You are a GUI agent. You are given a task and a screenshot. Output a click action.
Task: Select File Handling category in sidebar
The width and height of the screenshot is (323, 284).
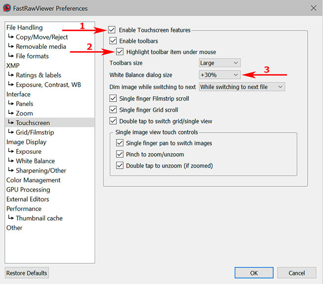(25, 28)
